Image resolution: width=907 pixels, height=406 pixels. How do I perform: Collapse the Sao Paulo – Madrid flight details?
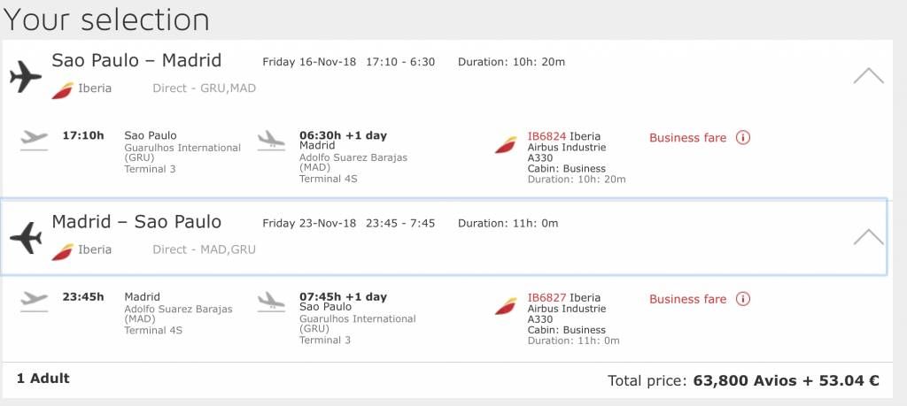[868, 76]
